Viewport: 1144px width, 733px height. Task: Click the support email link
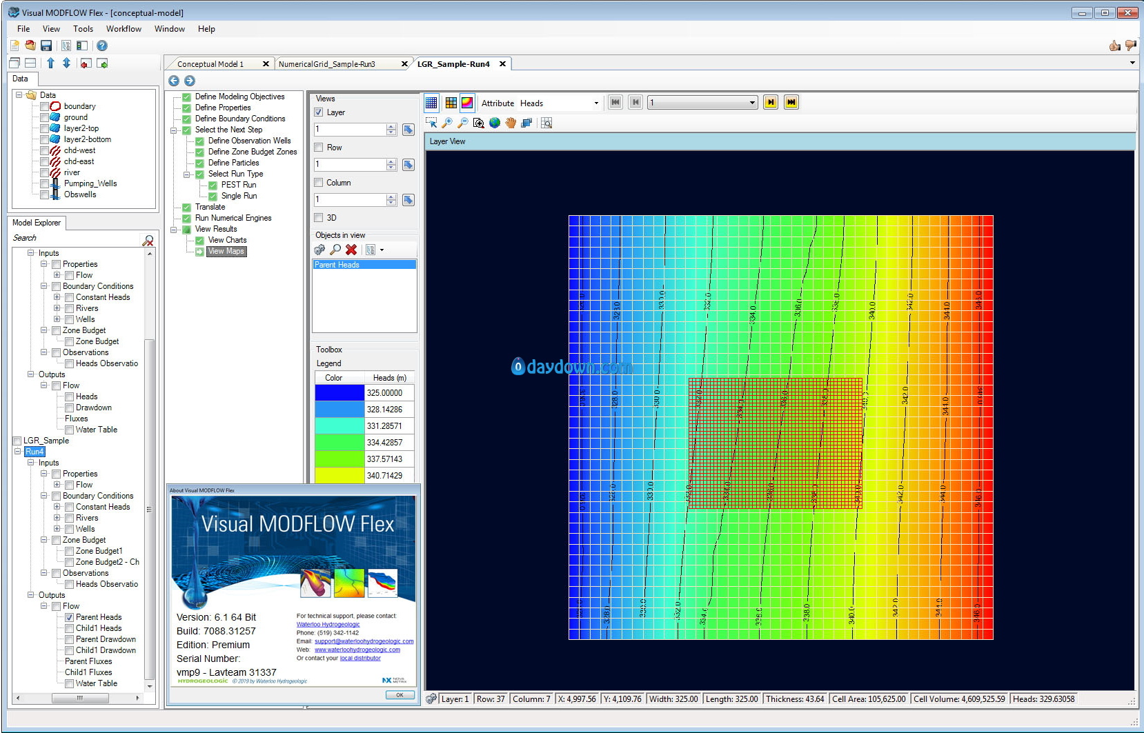[364, 641]
